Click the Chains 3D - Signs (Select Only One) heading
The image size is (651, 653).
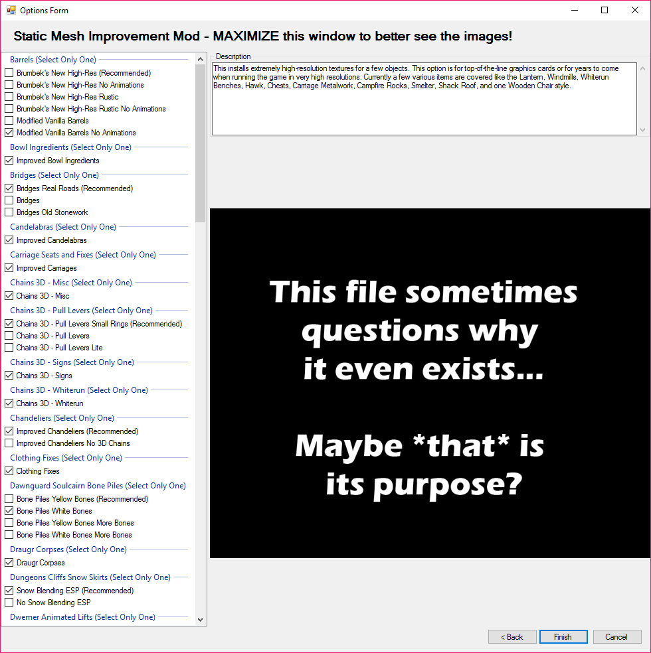pos(72,362)
